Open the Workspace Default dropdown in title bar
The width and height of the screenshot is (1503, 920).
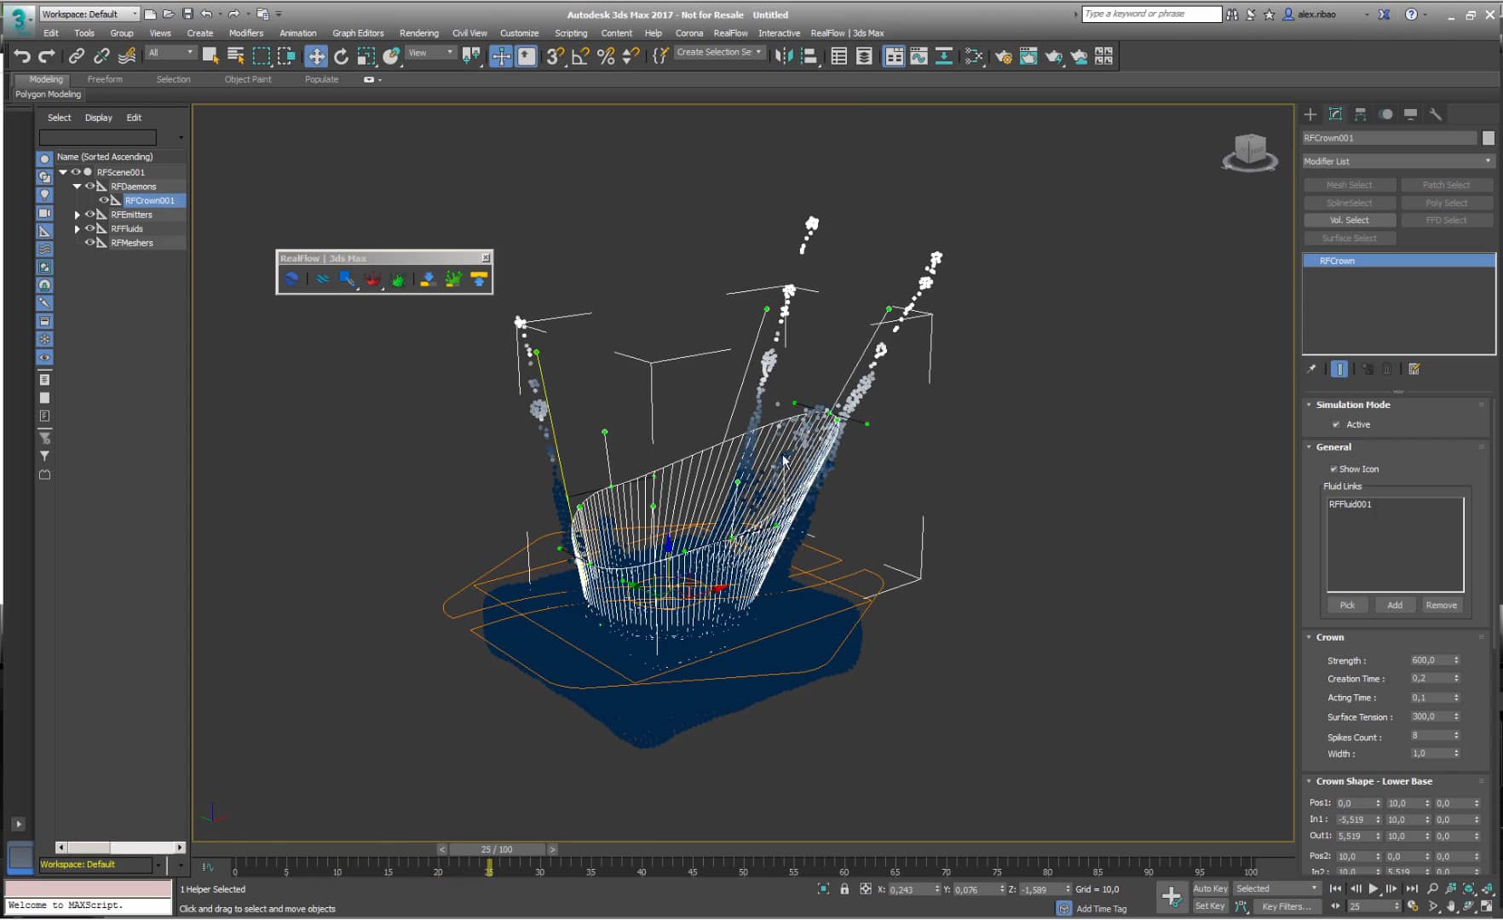tap(89, 14)
